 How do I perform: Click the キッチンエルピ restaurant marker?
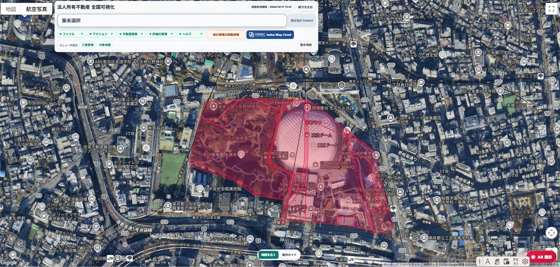point(66,88)
